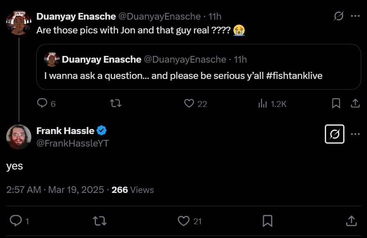
Task: Open the #fishtanklive hashtag
Action: tap(294, 76)
